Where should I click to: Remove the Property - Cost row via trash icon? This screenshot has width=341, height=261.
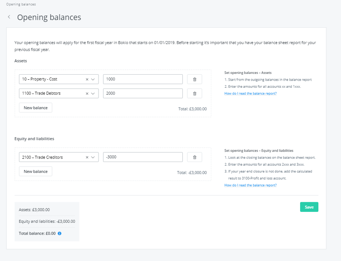194,79
